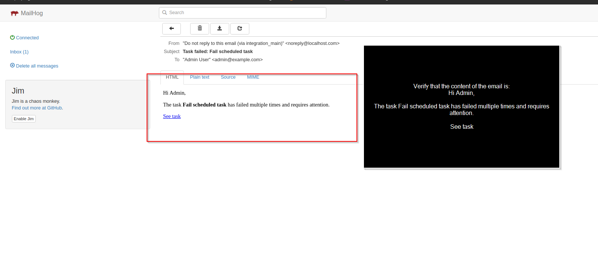598x279 pixels.
Task: Select the HTML tab
Action: [x=172, y=77]
